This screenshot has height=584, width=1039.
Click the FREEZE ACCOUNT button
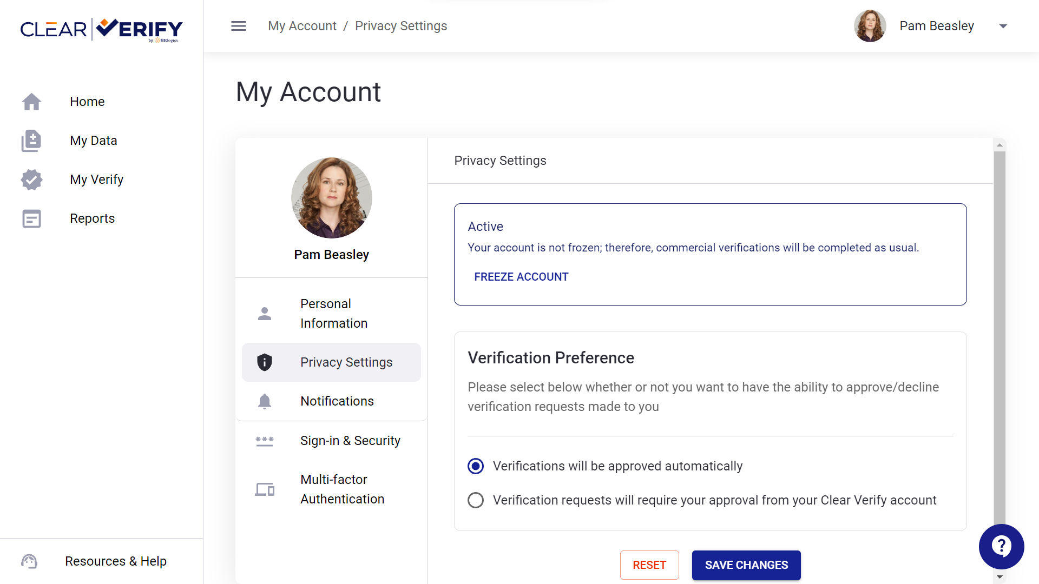tap(521, 277)
